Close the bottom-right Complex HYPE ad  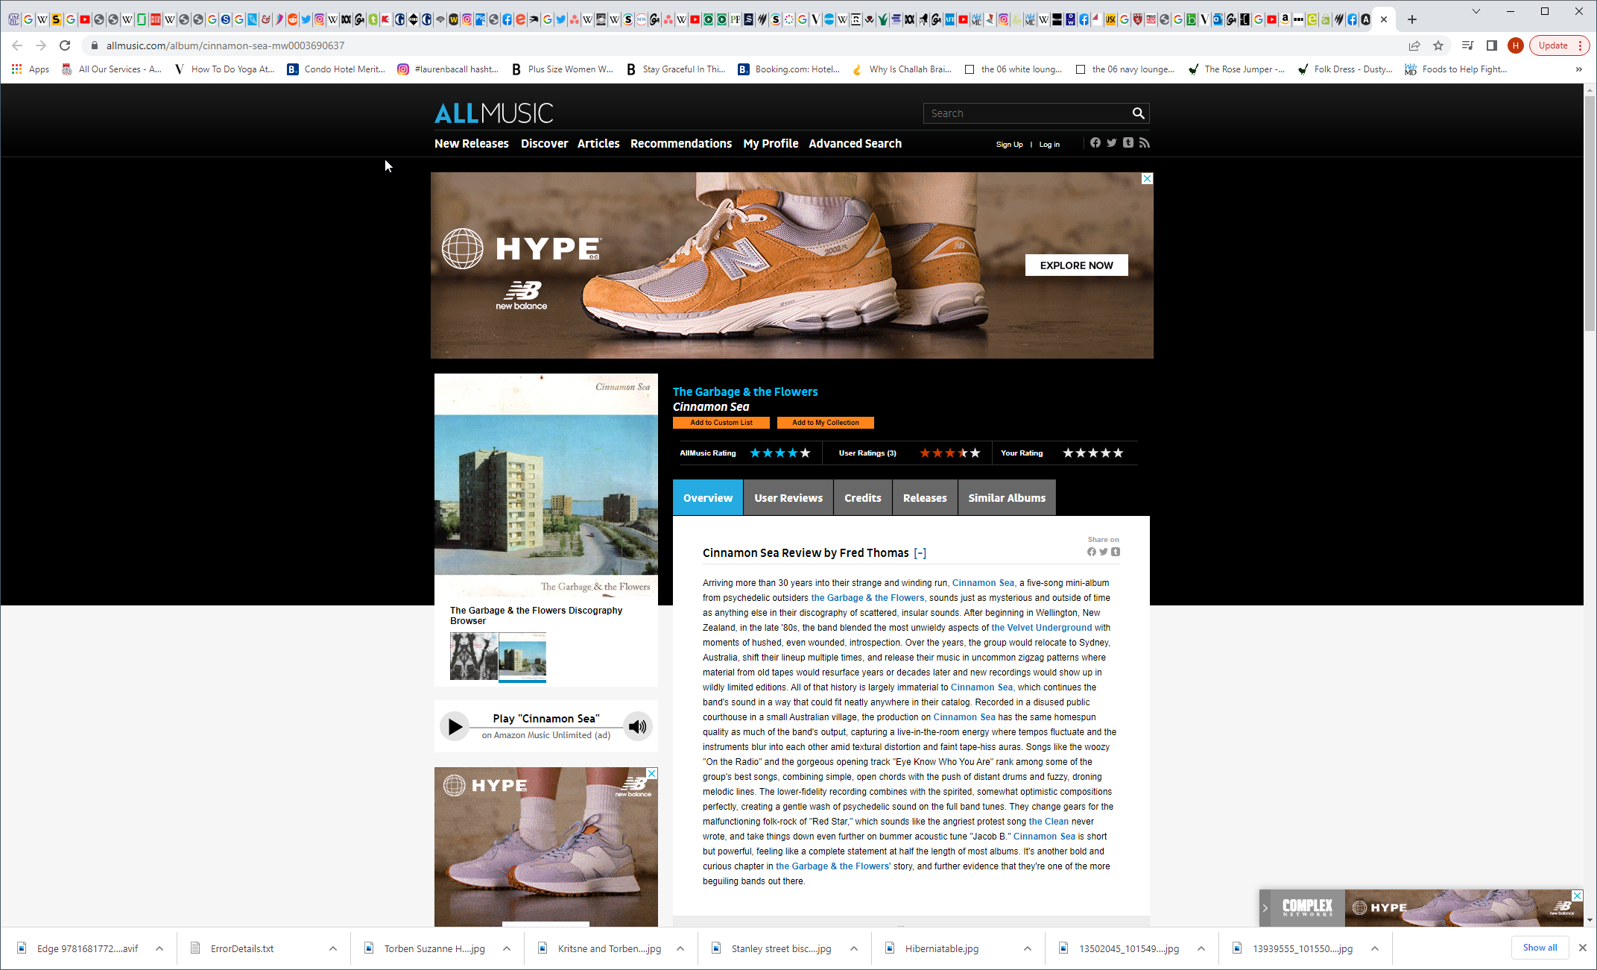1577,895
